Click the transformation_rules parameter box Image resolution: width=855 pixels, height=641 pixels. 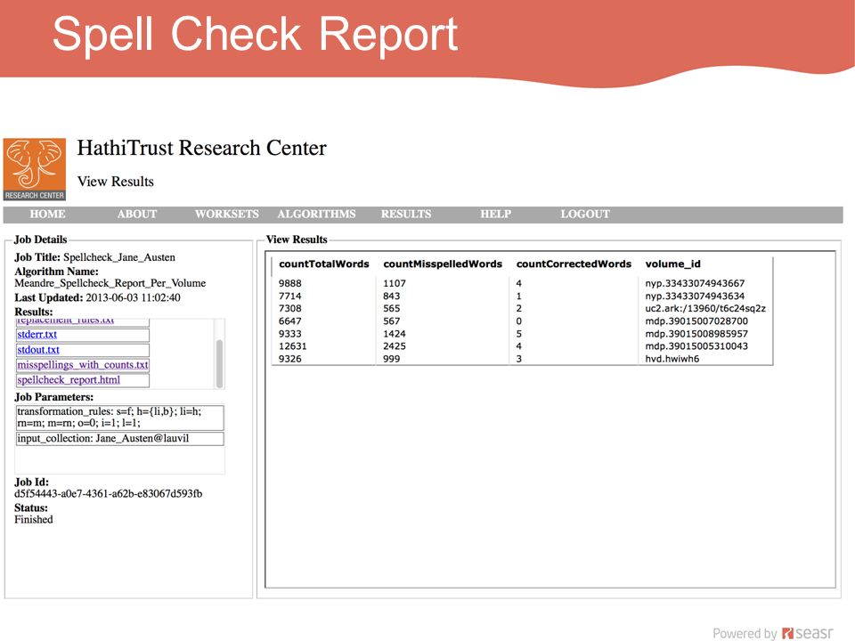[120, 418]
